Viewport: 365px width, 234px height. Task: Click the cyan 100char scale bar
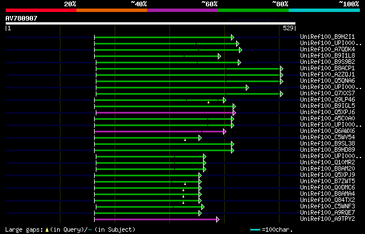click(255, 230)
